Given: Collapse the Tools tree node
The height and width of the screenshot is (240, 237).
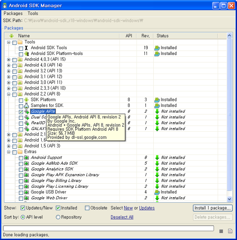Looking at the screenshot, I should pyautogui.click(x=9, y=42).
